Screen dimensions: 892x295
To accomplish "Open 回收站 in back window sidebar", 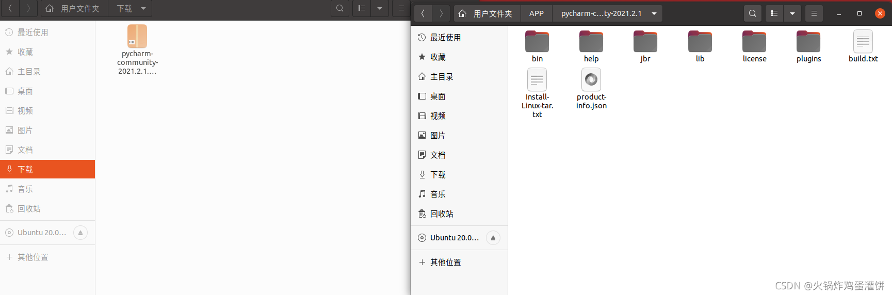I will coord(47,208).
